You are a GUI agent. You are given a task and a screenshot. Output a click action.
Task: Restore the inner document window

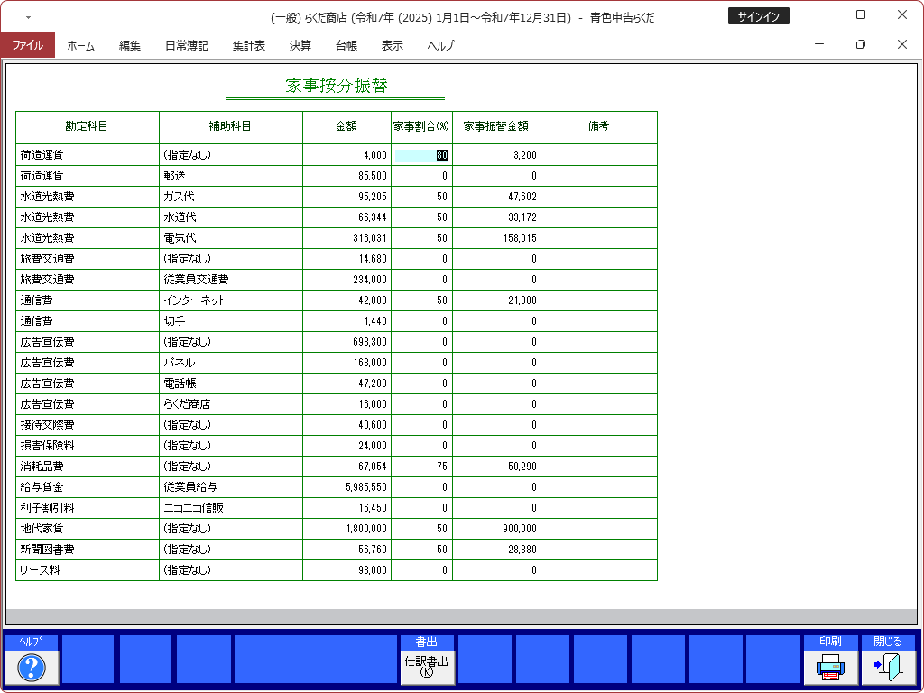tap(860, 44)
